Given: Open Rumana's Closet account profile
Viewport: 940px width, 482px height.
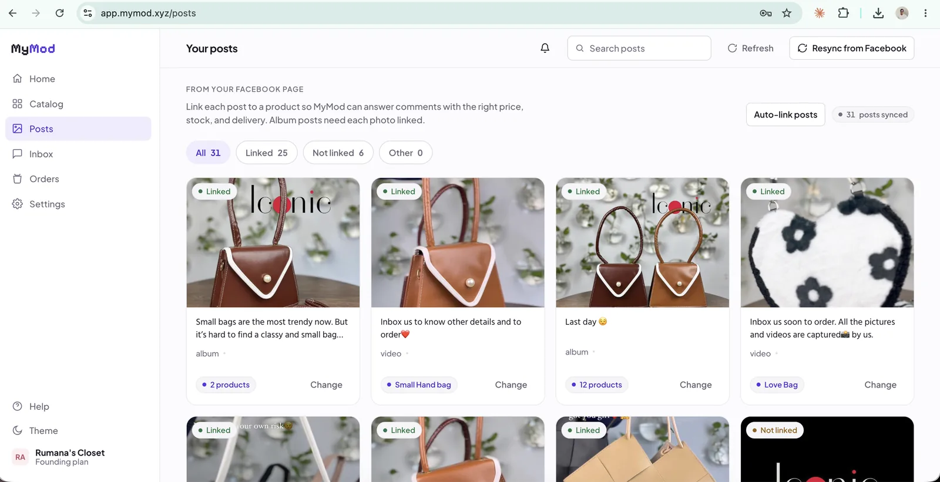Looking at the screenshot, I should (x=78, y=457).
